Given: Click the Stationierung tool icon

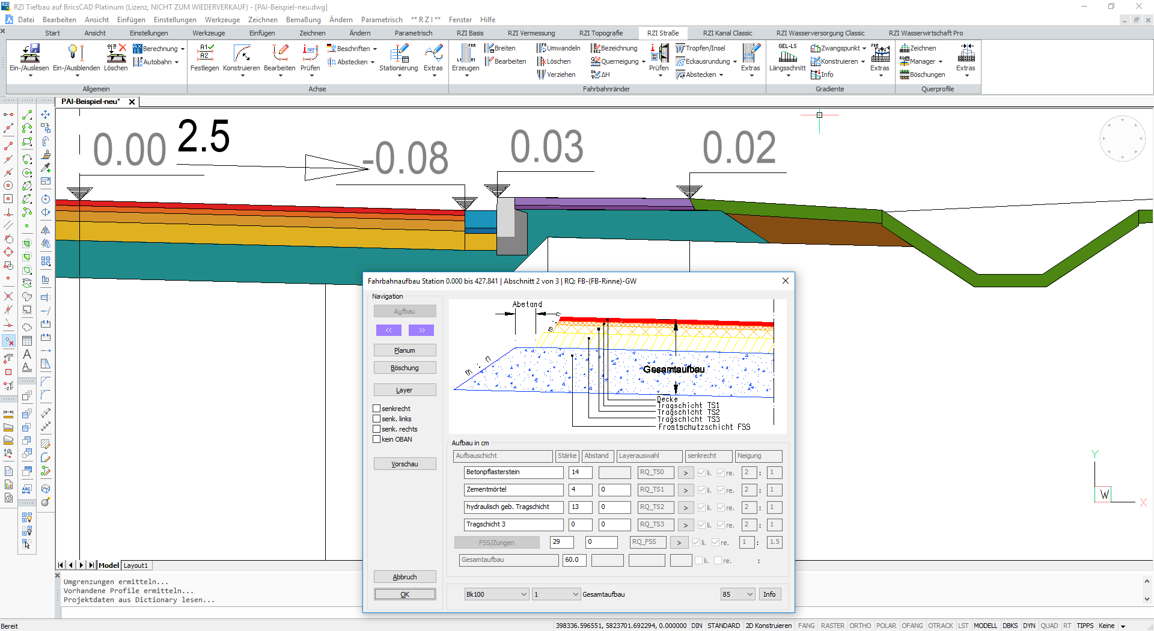Looking at the screenshot, I should 398,54.
